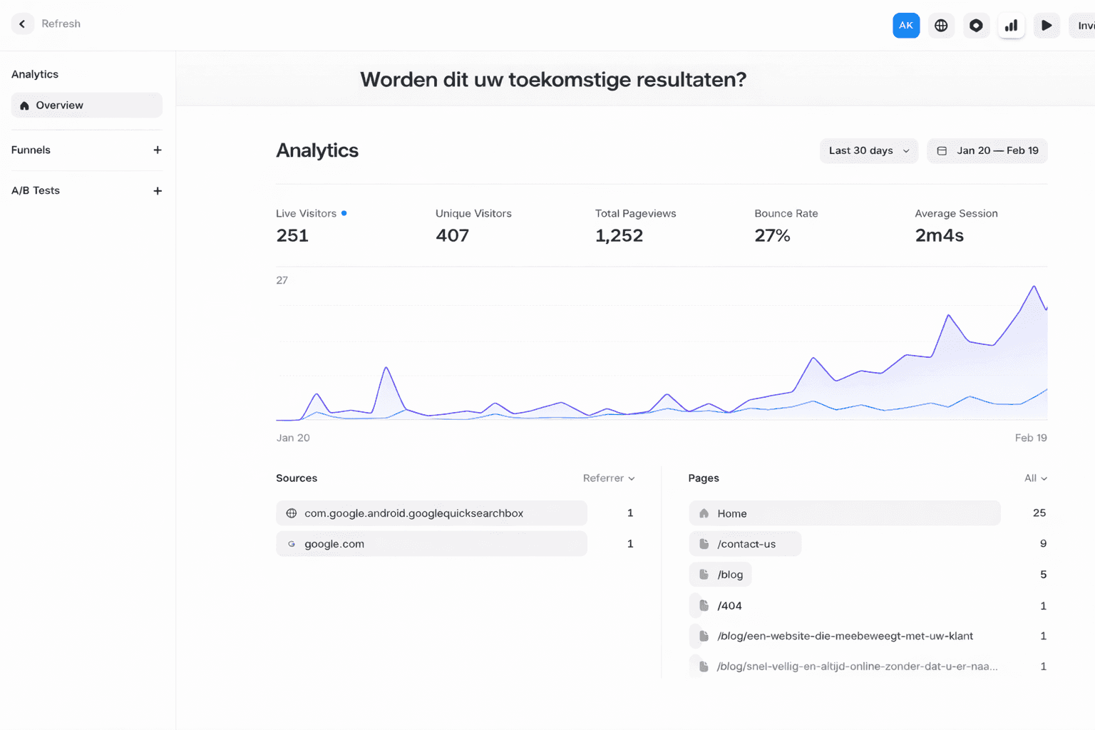Expand the Referrer sources dropdown
The height and width of the screenshot is (730, 1095).
[608, 478]
